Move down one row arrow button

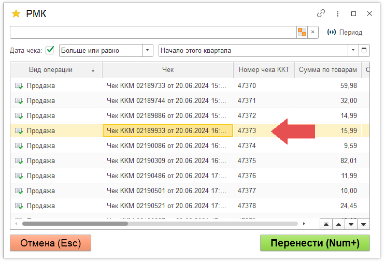tap(351, 224)
